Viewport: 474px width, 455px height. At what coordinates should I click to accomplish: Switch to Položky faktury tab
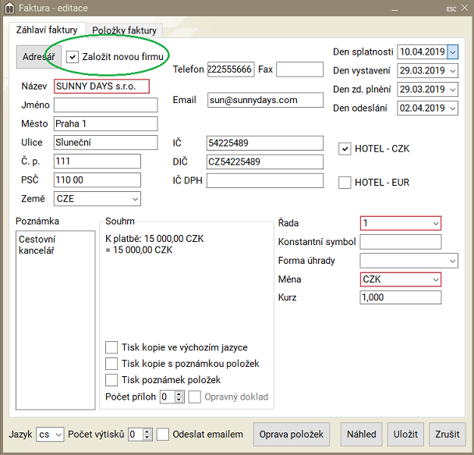coord(125,30)
